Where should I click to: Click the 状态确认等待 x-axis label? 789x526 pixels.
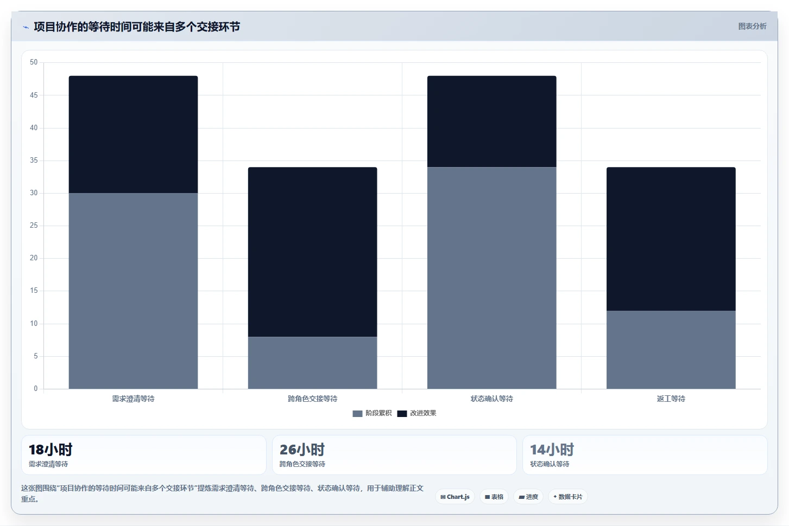click(491, 399)
